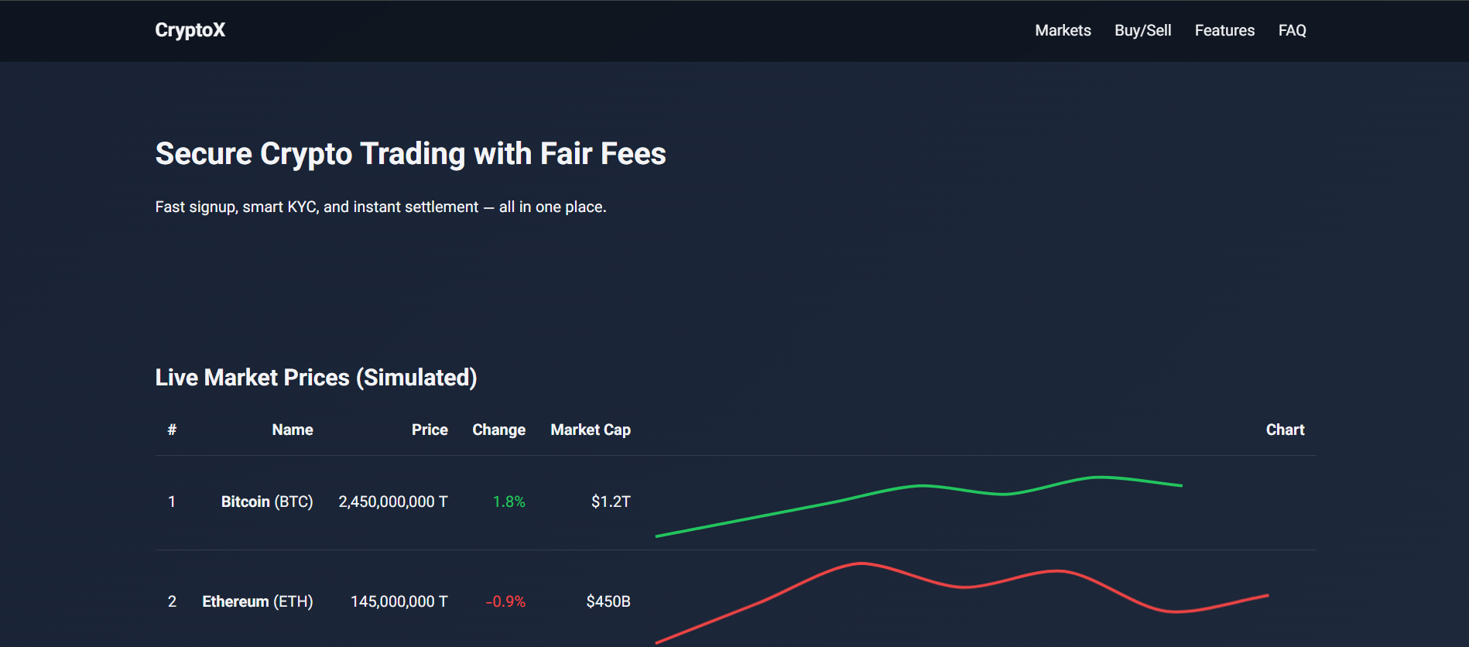Select the Ethereum (ETH) name cell
The height and width of the screenshot is (647, 1469).
pos(258,601)
